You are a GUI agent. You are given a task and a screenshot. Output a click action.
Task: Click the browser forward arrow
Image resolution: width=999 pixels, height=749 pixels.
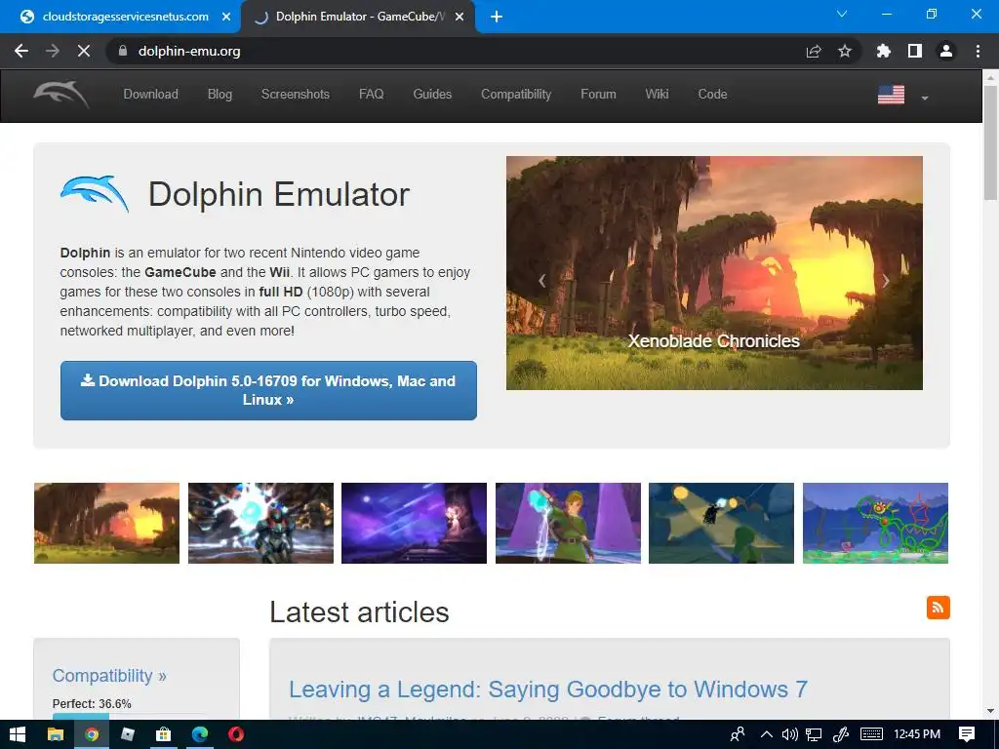53,51
